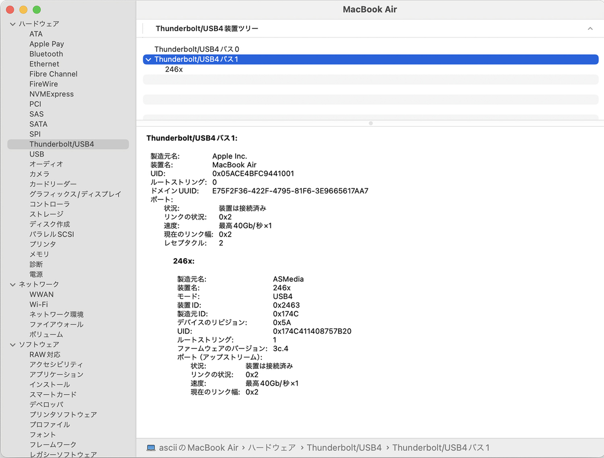This screenshot has height=458, width=604.
Task: Click the green zoom window button
Action: pos(36,10)
